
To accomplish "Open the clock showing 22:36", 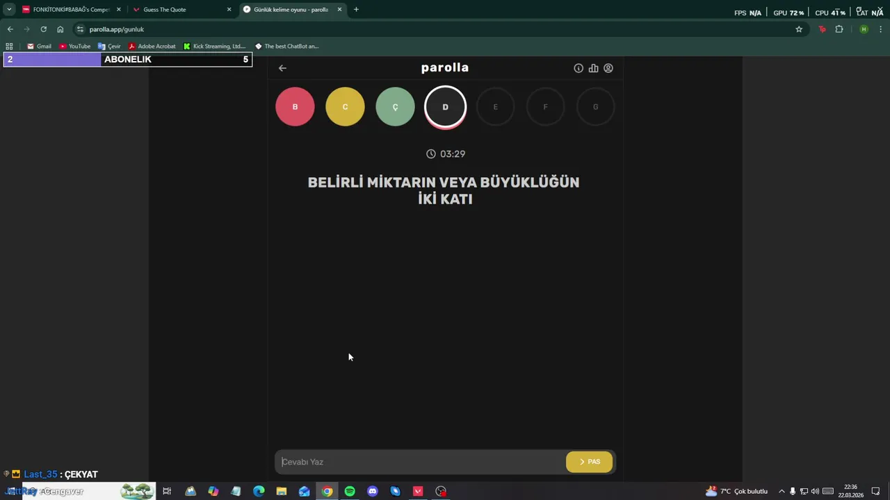I will pyautogui.click(x=850, y=491).
